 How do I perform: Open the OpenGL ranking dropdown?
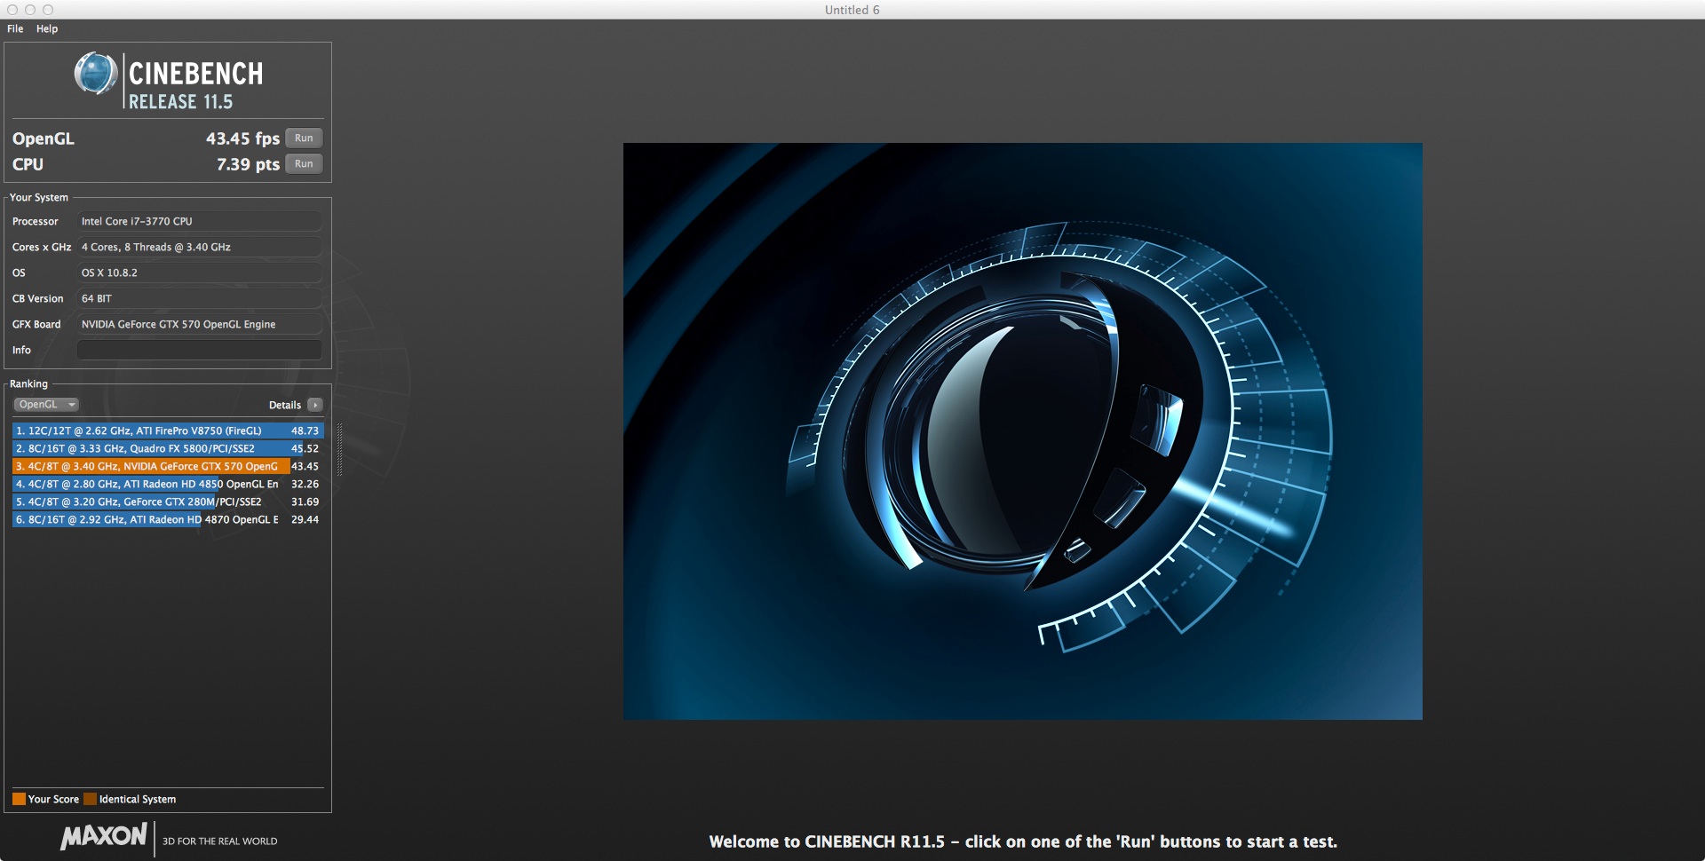tap(46, 405)
